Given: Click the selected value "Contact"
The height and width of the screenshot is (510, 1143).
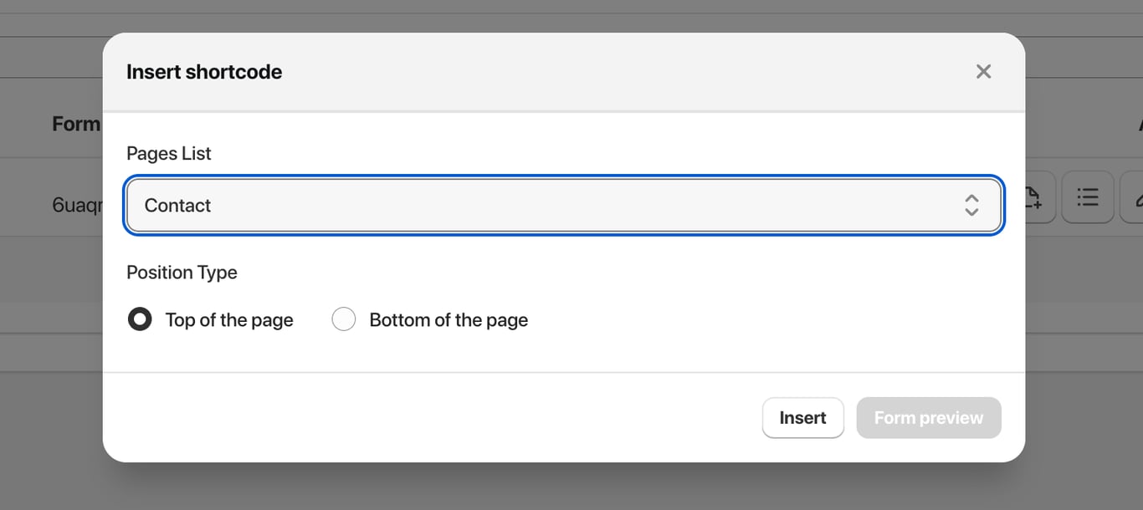Looking at the screenshot, I should click(x=177, y=206).
